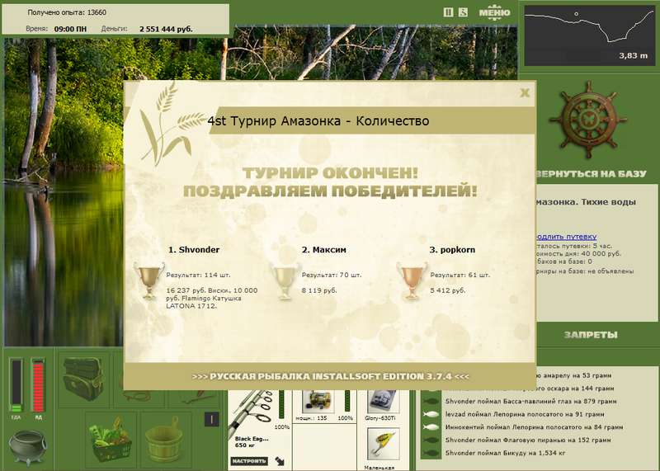Select first-place winner name '1. Shvonder'

pyautogui.click(x=194, y=250)
